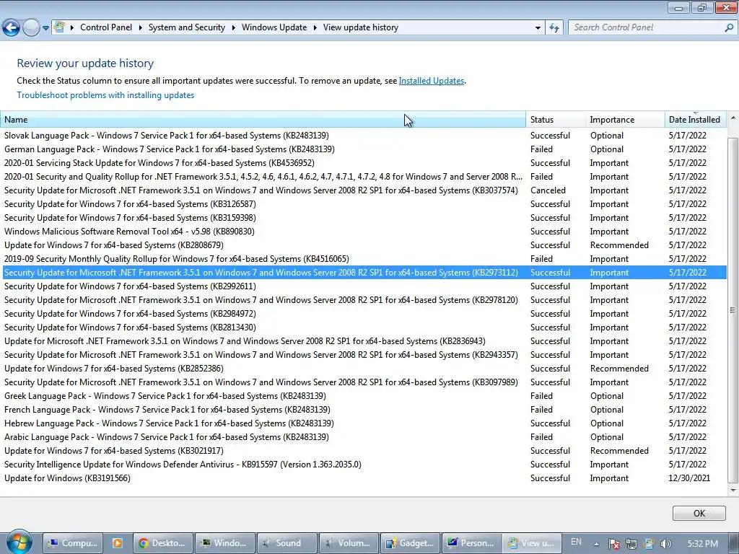This screenshot has height=554, width=739.
Task: Select 2020-01 Security and Quality Rollup .NET row
Action: (364, 177)
